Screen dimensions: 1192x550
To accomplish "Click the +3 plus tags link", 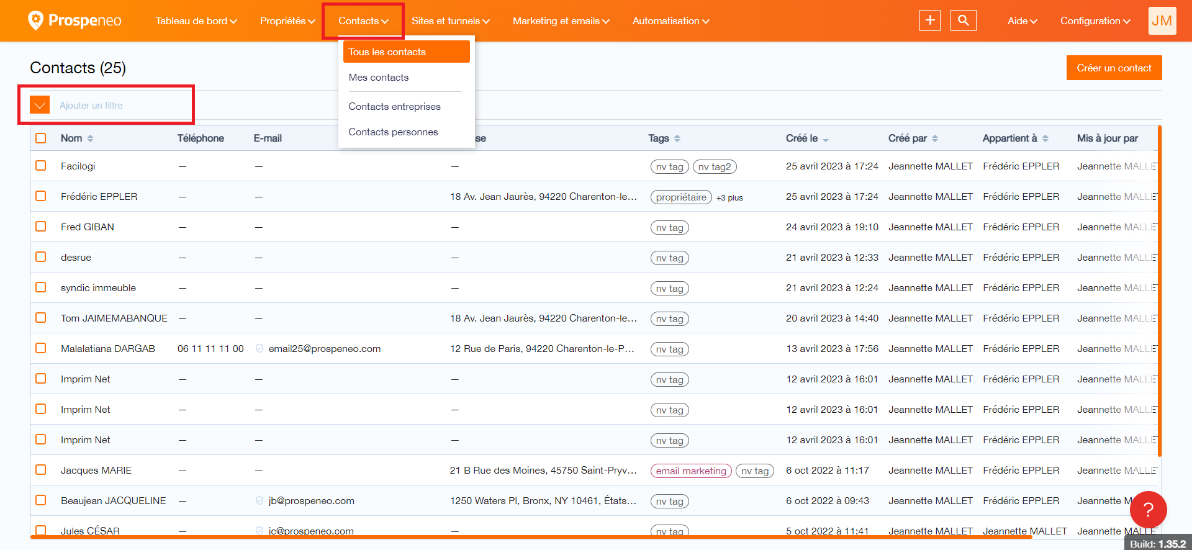I will (729, 197).
